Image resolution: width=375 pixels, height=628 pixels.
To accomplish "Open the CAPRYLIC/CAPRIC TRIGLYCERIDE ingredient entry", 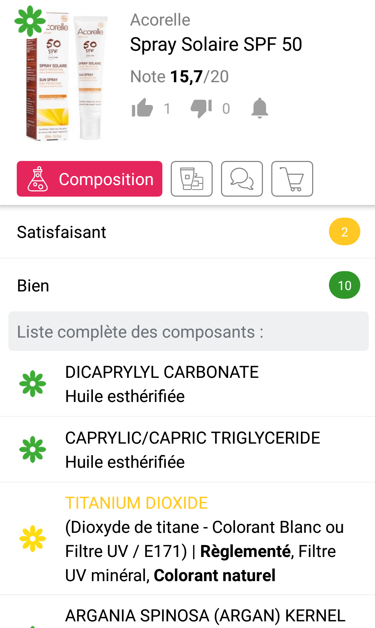I will click(193, 450).
